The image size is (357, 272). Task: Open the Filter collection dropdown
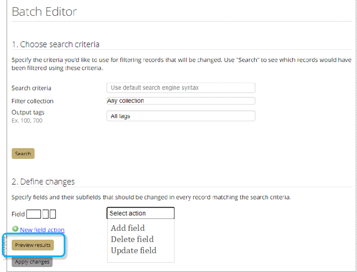[x=181, y=101]
